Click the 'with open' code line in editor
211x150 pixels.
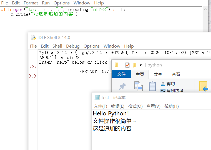[x=63, y=9]
